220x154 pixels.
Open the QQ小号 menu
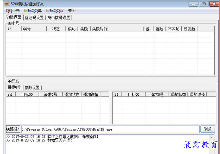point(13,10)
